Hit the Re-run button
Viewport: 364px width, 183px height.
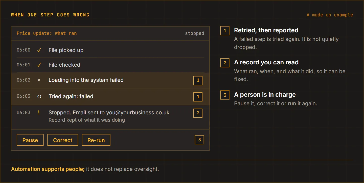coord(96,140)
